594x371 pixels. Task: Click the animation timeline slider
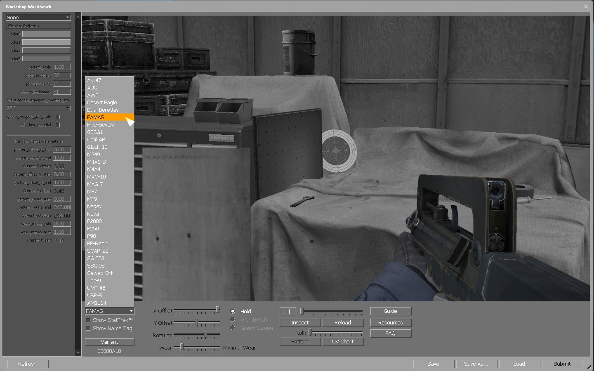332,311
